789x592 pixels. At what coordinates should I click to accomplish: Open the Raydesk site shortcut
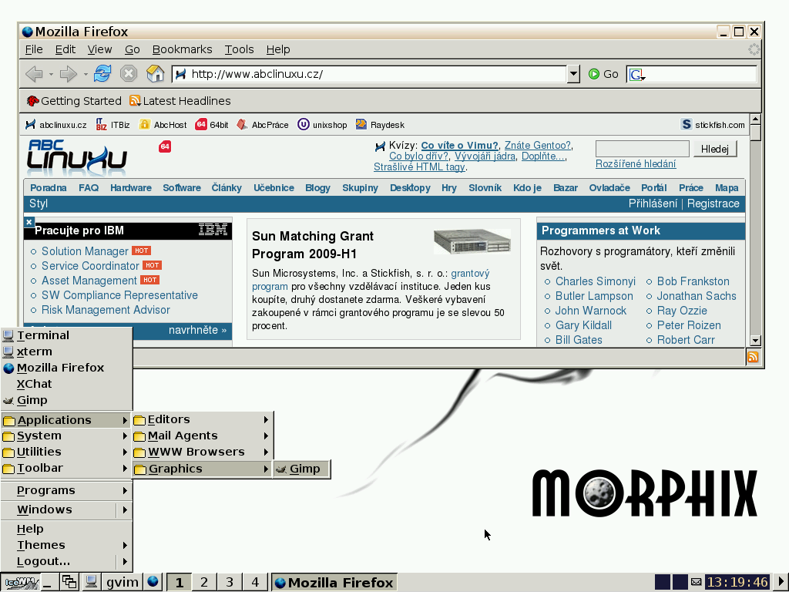pos(380,125)
